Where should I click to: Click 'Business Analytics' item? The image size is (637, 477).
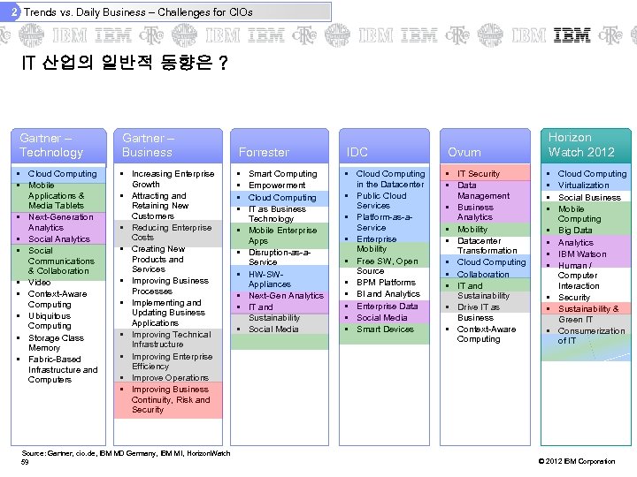click(x=475, y=212)
